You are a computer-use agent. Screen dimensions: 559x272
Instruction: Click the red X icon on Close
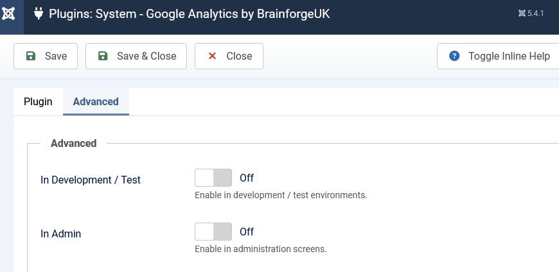(x=212, y=56)
